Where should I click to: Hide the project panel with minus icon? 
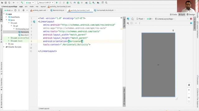pyautogui.click(x=27, y=10)
